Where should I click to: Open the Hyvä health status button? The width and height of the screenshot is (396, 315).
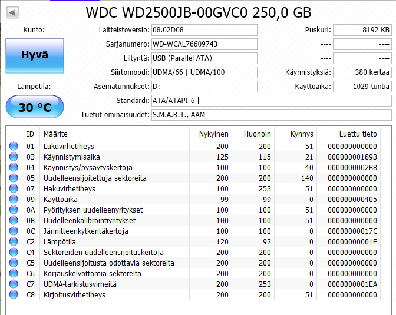click(x=35, y=56)
